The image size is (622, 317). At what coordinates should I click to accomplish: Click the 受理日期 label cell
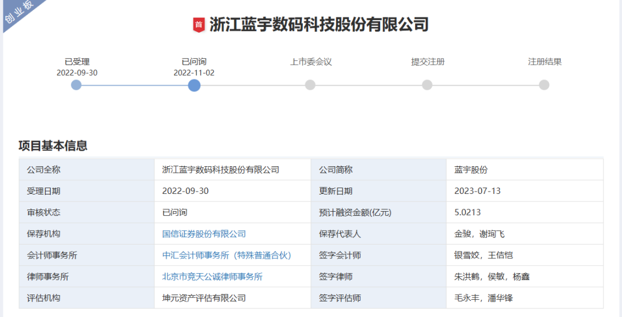point(86,191)
